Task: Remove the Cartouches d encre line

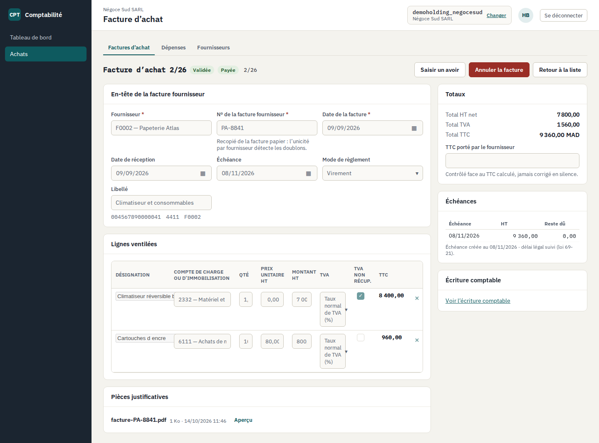Action: (417, 340)
